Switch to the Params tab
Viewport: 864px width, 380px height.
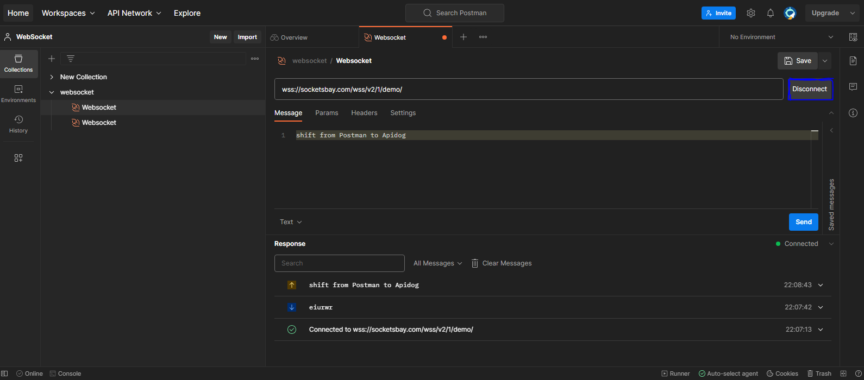327,113
